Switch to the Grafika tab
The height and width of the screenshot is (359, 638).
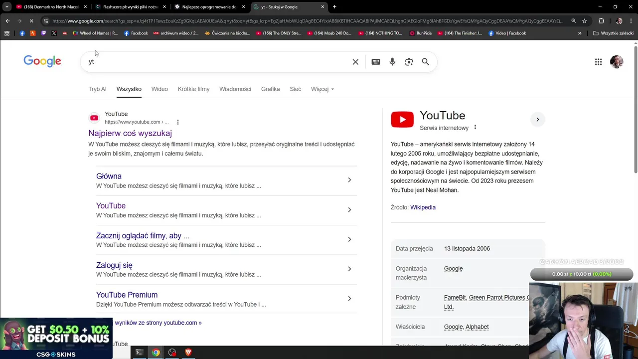click(270, 89)
